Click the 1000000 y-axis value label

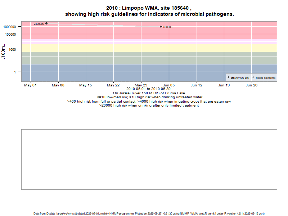tap(13, 27)
